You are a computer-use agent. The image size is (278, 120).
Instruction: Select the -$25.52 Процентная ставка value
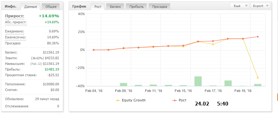53,75
